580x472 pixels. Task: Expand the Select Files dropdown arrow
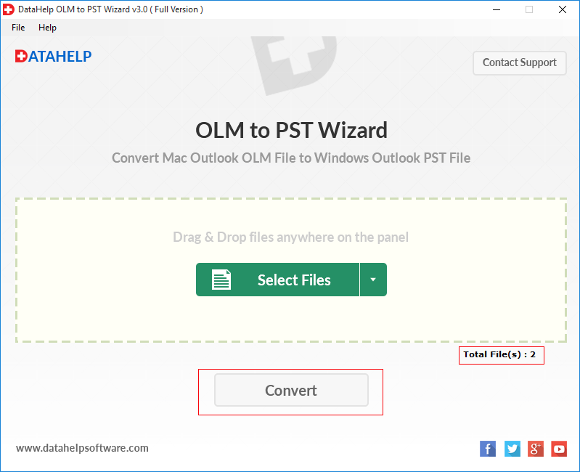(373, 280)
